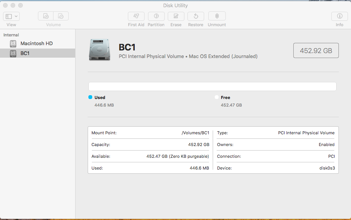
Task: Click the Owners 'Enabled' value
Action: (327, 145)
